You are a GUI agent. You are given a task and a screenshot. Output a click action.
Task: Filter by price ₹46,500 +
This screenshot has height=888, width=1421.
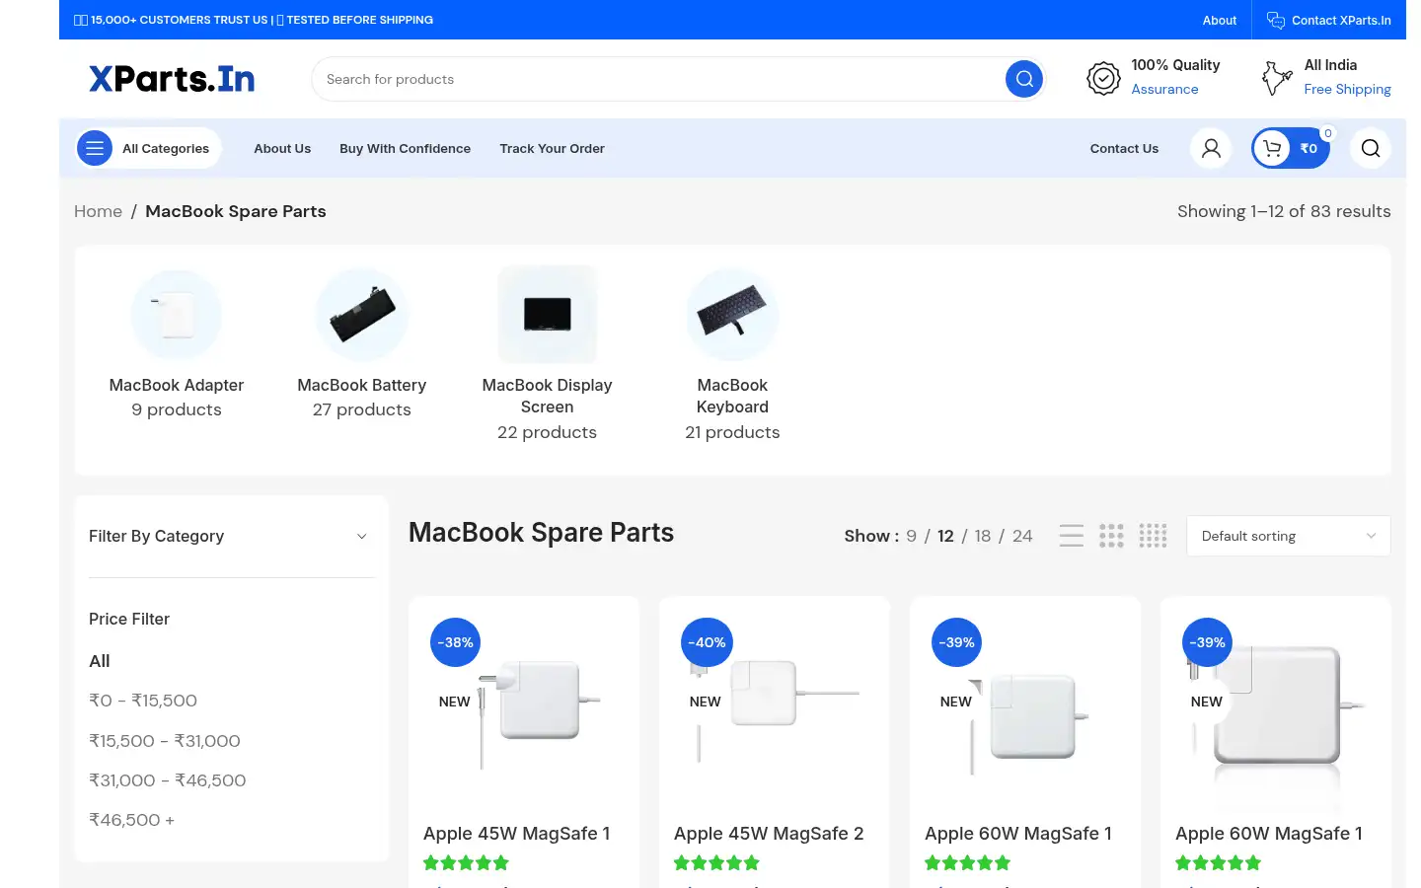[x=131, y=820]
